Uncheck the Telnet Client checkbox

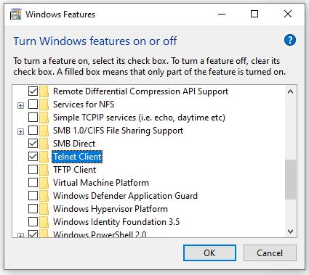(33, 157)
